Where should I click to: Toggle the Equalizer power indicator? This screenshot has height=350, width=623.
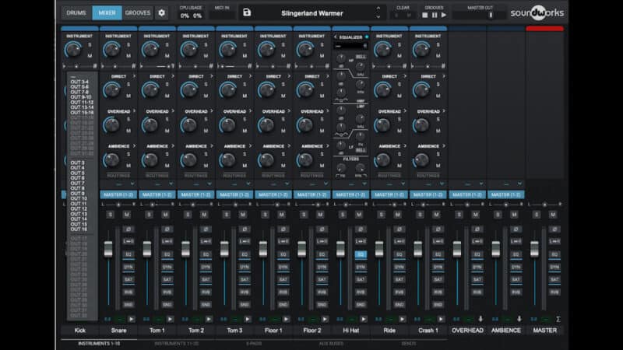coord(366,37)
